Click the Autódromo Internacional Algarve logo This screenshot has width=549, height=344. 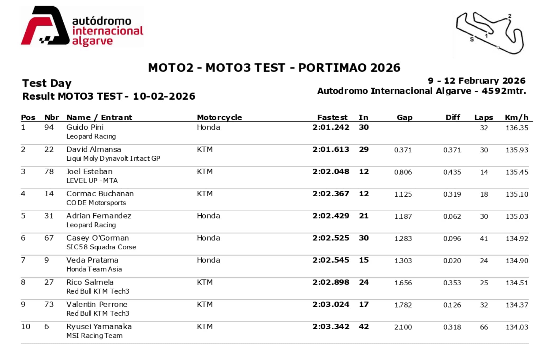(82, 26)
